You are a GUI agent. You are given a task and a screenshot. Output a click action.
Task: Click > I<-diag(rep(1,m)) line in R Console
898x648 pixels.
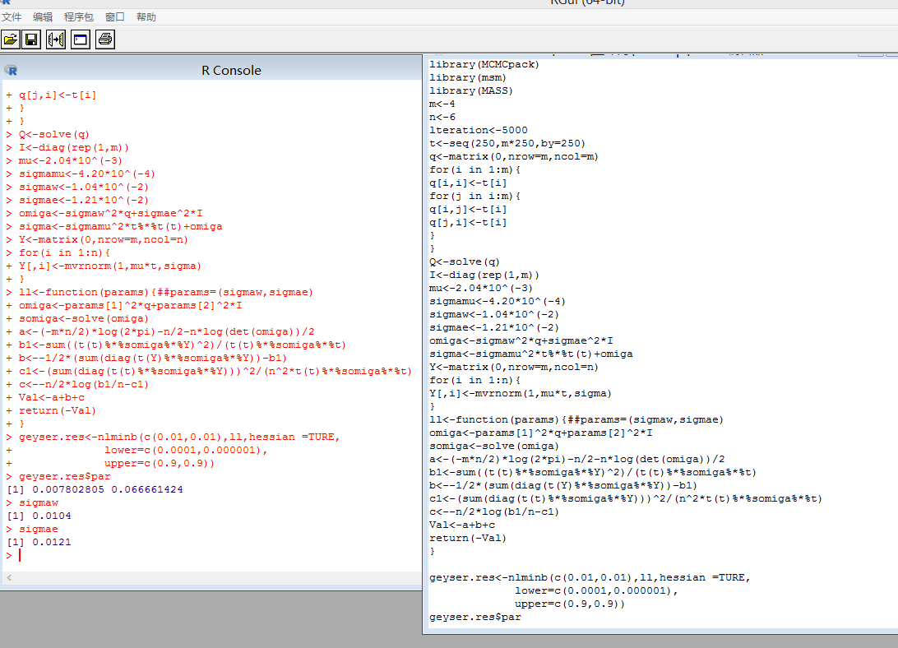click(67, 147)
